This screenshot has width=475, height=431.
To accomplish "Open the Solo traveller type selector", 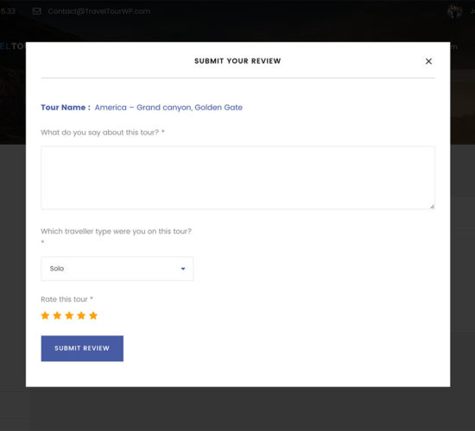I will pos(117,269).
